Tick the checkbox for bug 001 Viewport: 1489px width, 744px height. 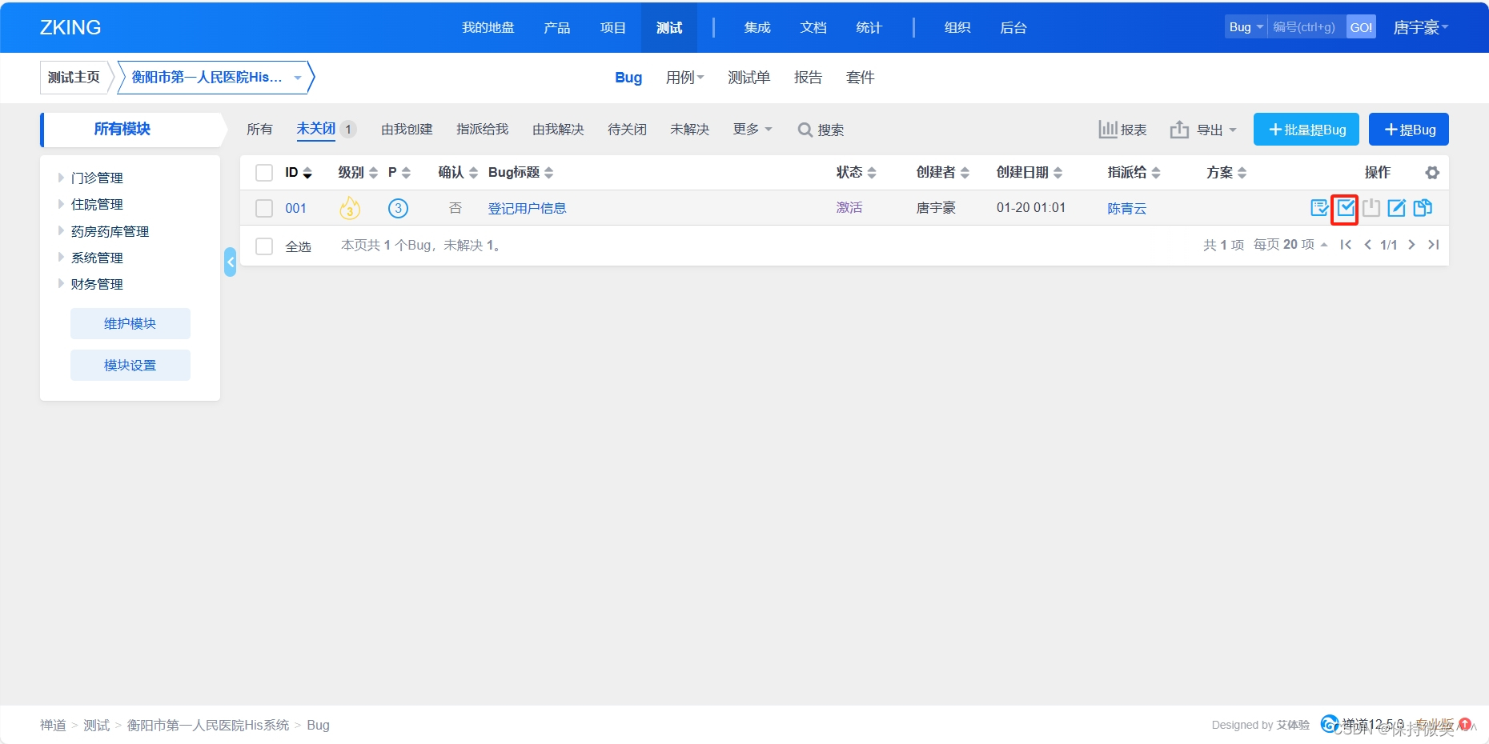[264, 209]
